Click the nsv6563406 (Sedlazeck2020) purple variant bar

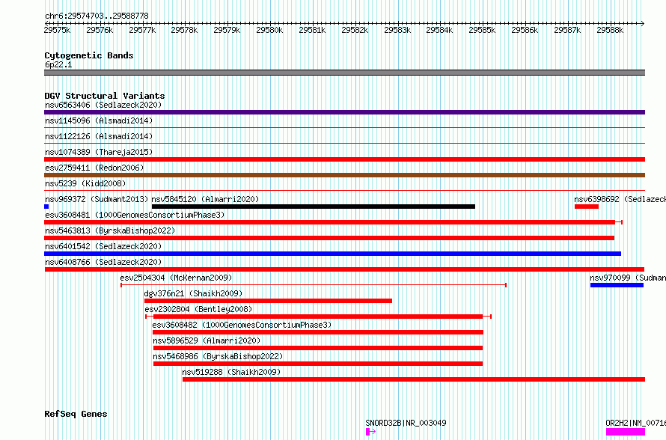pos(344,112)
